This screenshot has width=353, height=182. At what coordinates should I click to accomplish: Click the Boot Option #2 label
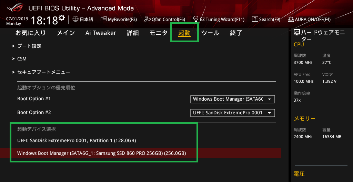[x=34, y=112]
